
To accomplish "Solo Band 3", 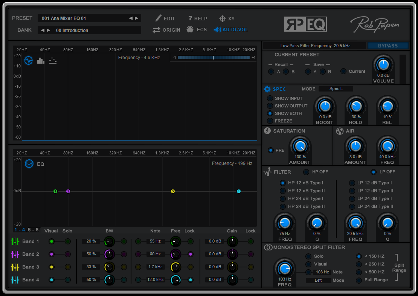I will pos(68,267).
